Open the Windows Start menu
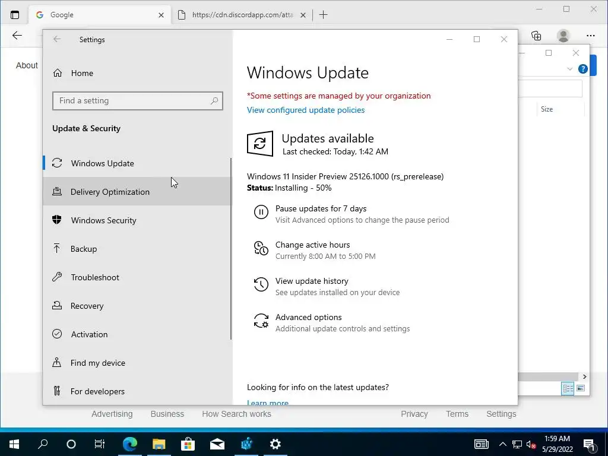The image size is (608, 456). pos(14,444)
